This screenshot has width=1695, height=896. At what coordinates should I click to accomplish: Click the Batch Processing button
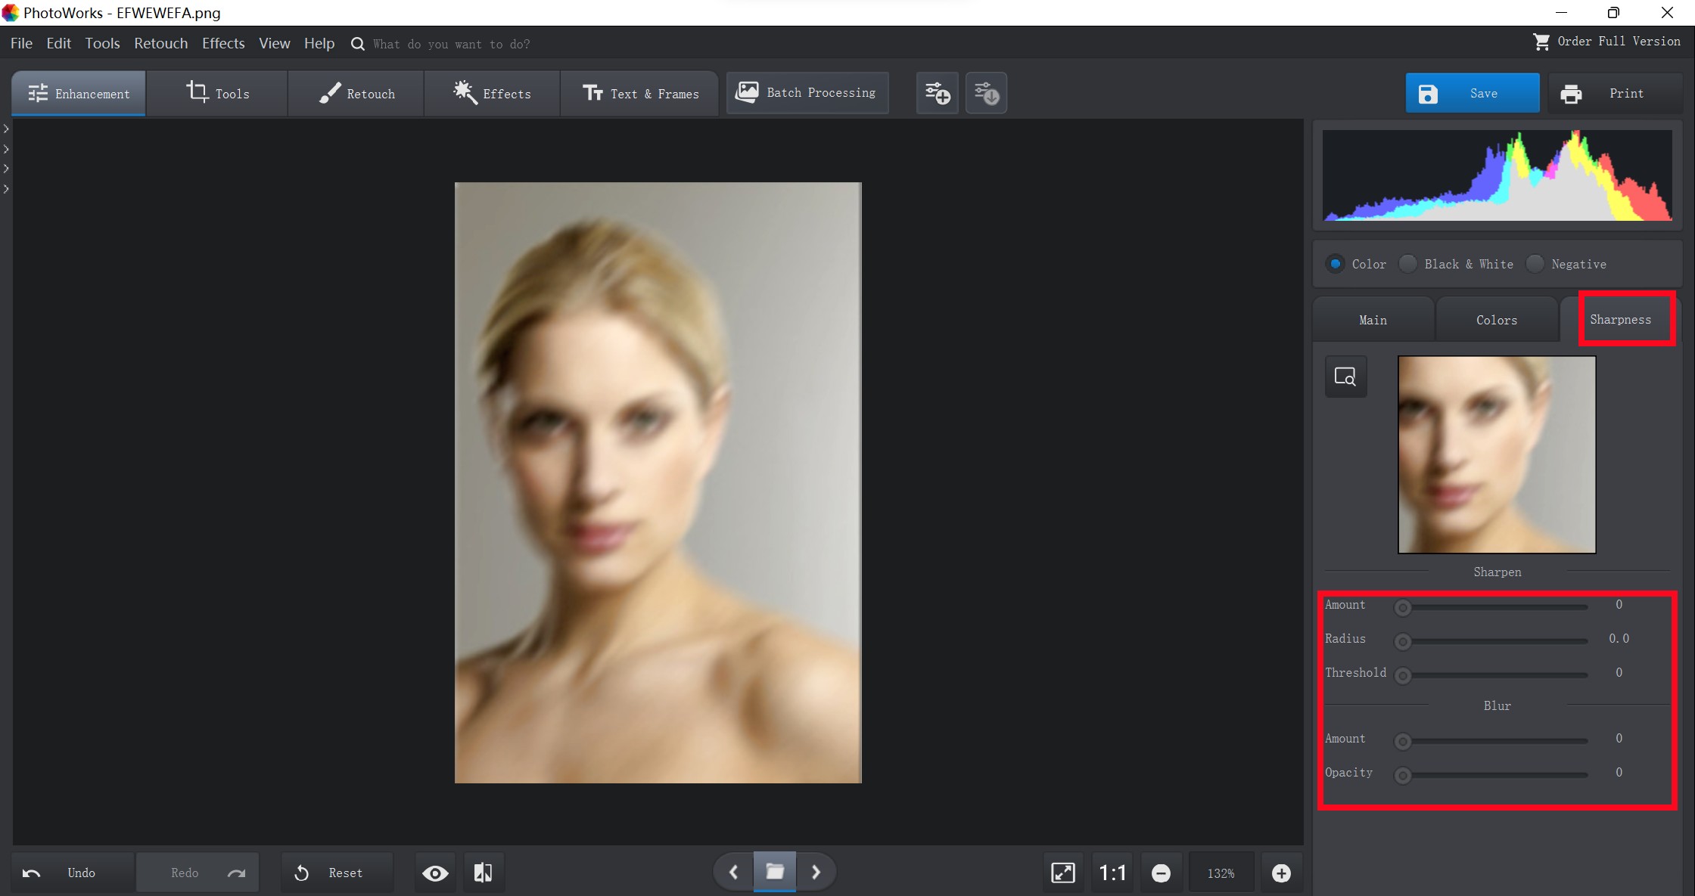807,93
